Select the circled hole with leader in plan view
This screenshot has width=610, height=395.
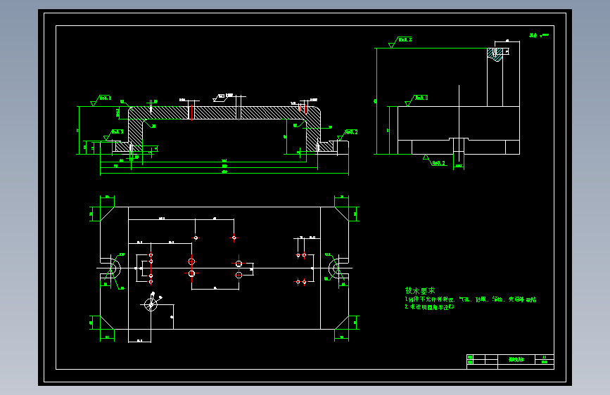(151, 304)
